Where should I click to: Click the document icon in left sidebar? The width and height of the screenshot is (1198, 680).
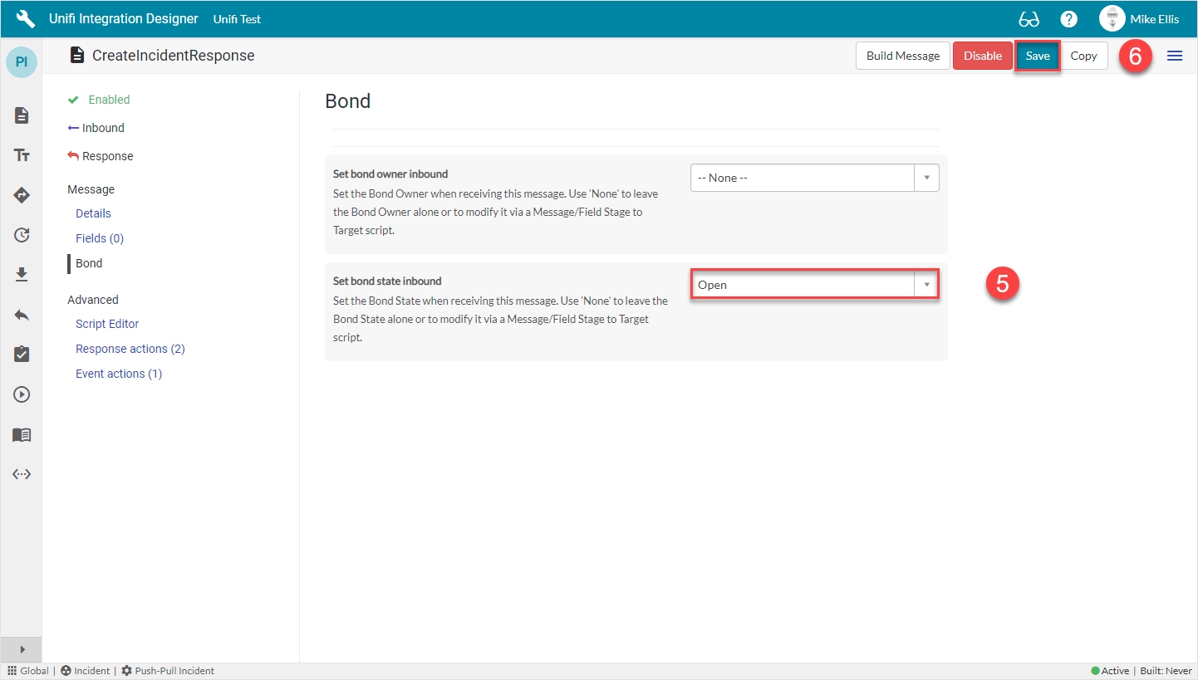pyautogui.click(x=22, y=115)
